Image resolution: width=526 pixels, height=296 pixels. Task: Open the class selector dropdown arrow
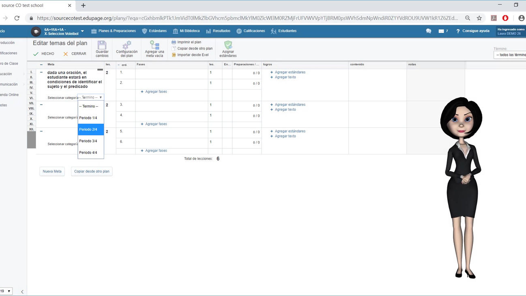[x=82, y=31]
